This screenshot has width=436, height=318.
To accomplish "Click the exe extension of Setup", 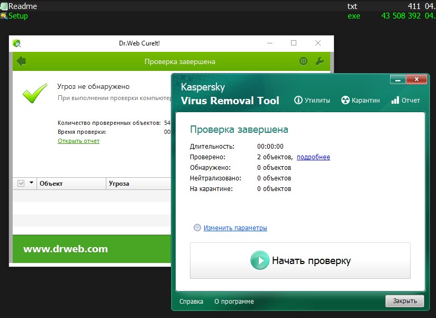I will click(x=353, y=16).
